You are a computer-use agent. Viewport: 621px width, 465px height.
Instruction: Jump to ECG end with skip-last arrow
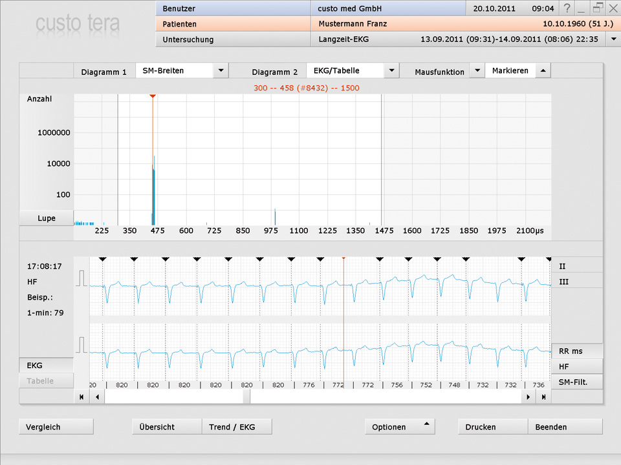coord(544,397)
